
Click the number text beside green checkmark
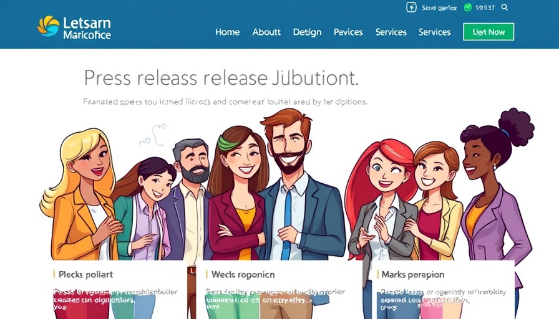(x=485, y=8)
